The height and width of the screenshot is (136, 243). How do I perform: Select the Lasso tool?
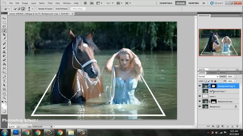click(4, 27)
